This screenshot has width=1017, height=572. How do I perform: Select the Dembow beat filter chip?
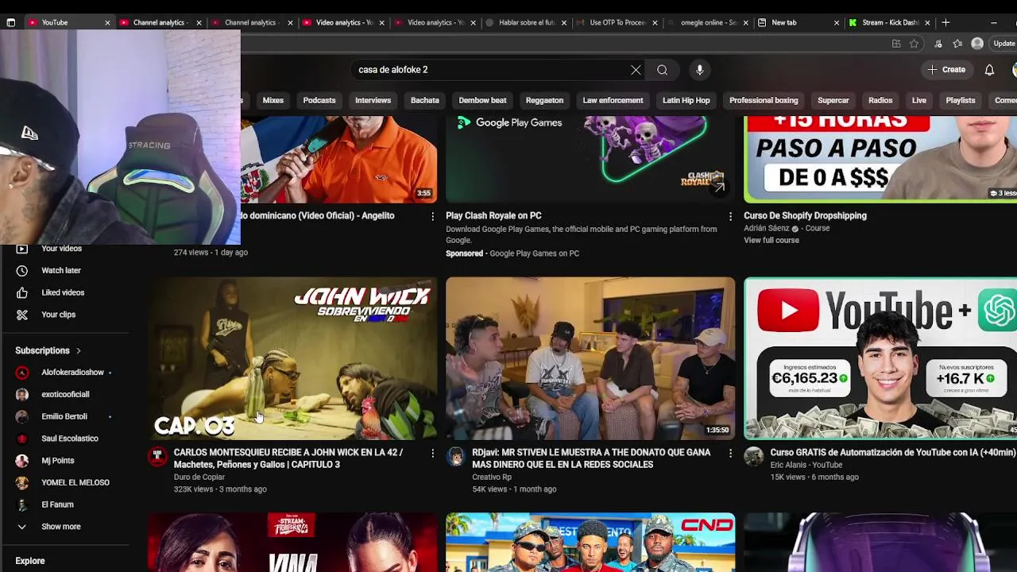tap(482, 100)
